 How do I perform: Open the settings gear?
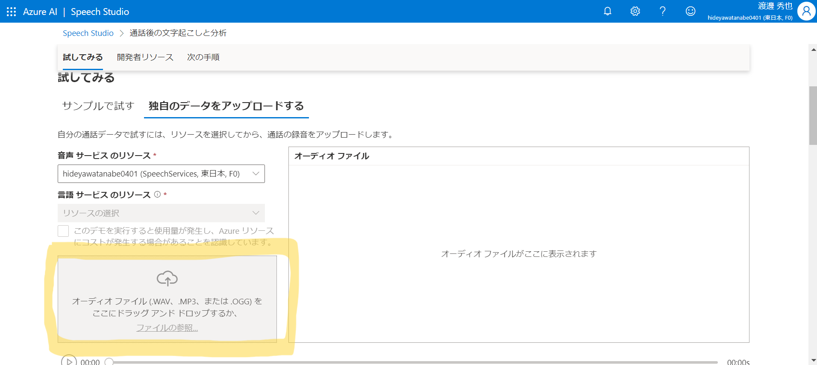click(635, 11)
